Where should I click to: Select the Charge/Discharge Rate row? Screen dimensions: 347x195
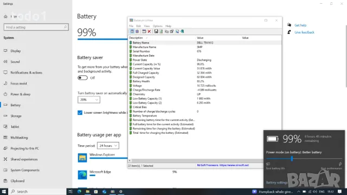click(x=205, y=90)
